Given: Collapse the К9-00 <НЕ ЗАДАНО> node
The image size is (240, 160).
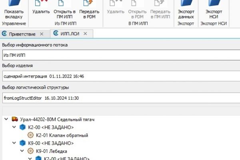Looking at the screenshot, I should click(14, 143).
